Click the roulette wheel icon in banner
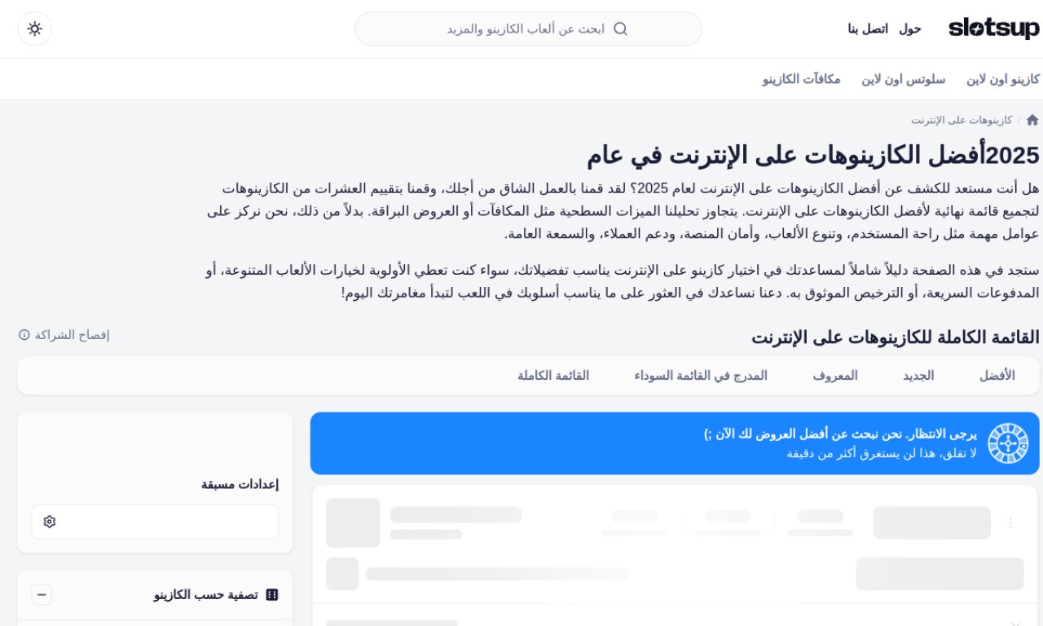1043x626 pixels. 1008,443
